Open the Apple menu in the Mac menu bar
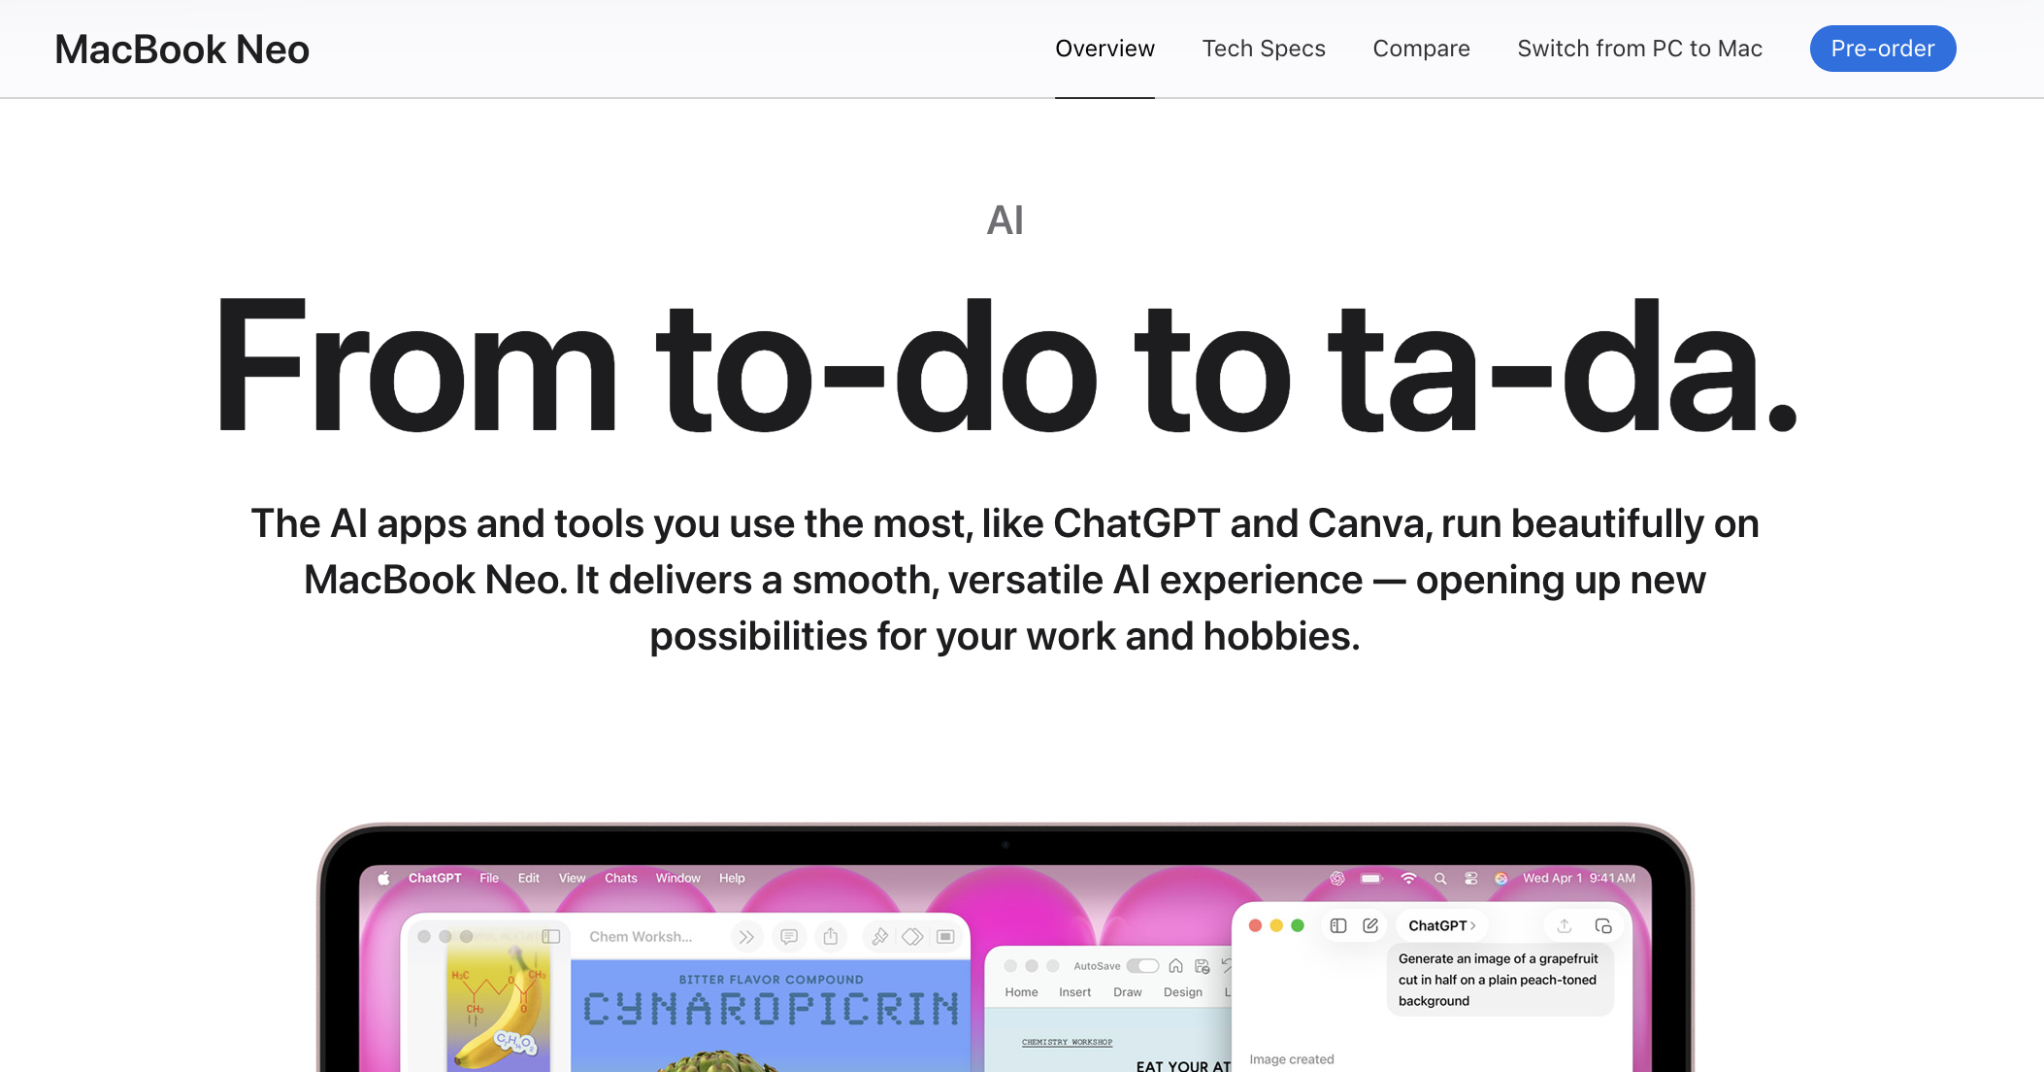Image resolution: width=2044 pixels, height=1072 pixels. (x=384, y=878)
